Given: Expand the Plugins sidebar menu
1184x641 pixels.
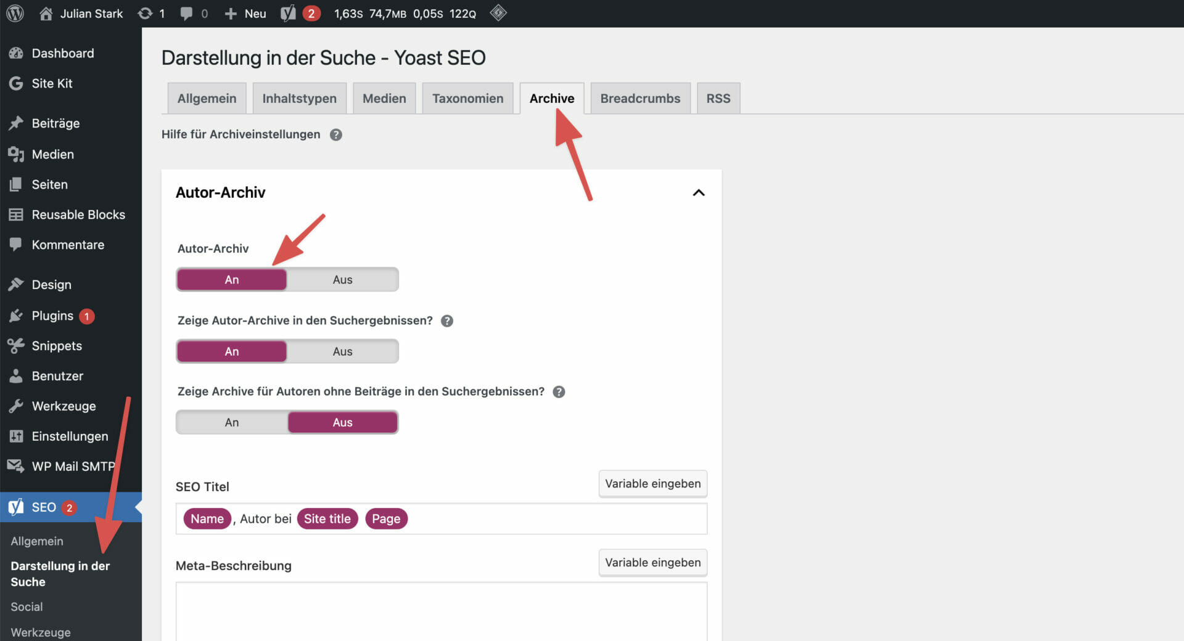Looking at the screenshot, I should pos(52,316).
